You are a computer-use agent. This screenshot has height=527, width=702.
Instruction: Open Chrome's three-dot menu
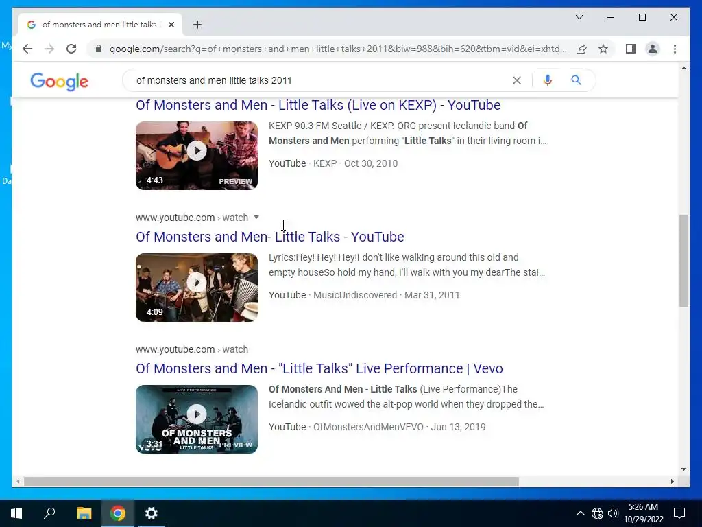pyautogui.click(x=675, y=49)
